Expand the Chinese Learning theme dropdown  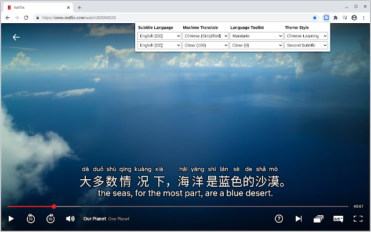click(x=306, y=36)
